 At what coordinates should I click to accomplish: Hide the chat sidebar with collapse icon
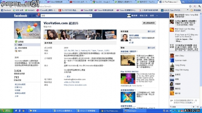pos(198,107)
